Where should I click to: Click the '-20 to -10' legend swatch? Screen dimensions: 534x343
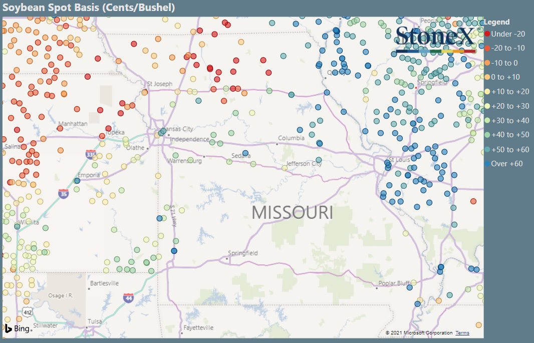[487, 48]
